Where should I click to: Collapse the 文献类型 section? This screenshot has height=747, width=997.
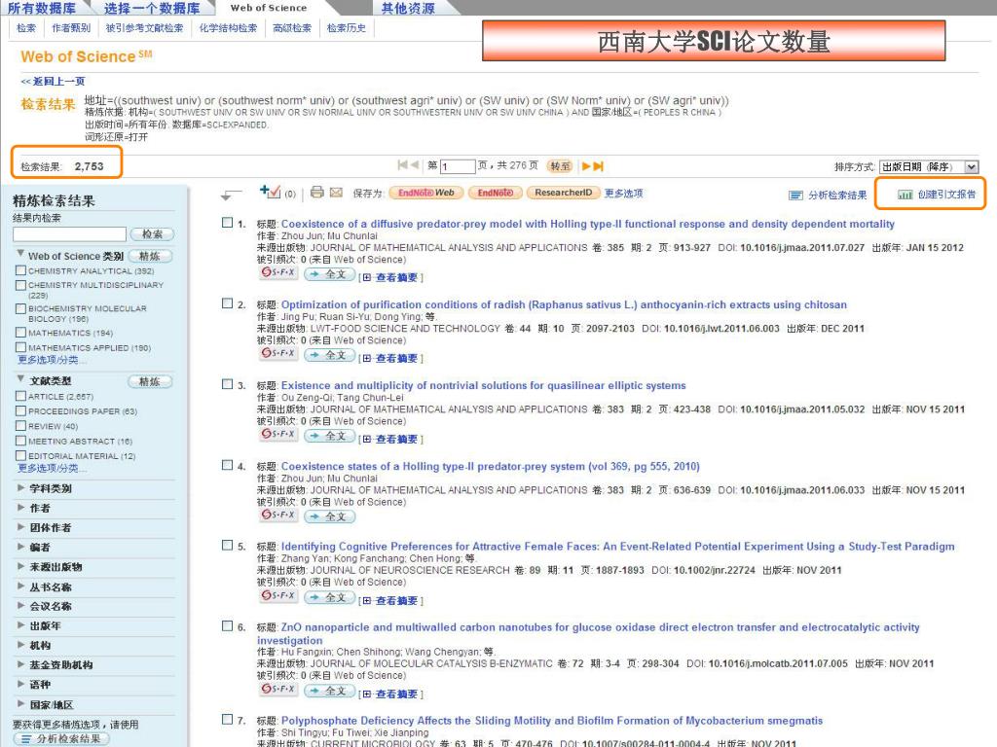pyautogui.click(x=21, y=379)
